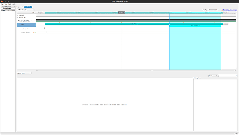
Task: Open the Events View dropdown
Action: click(x=24, y=73)
